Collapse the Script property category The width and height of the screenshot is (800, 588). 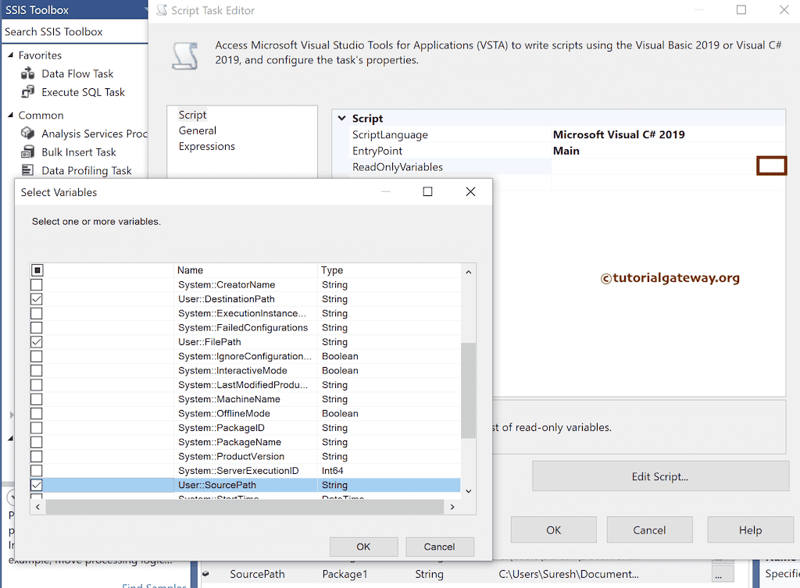pyautogui.click(x=342, y=118)
